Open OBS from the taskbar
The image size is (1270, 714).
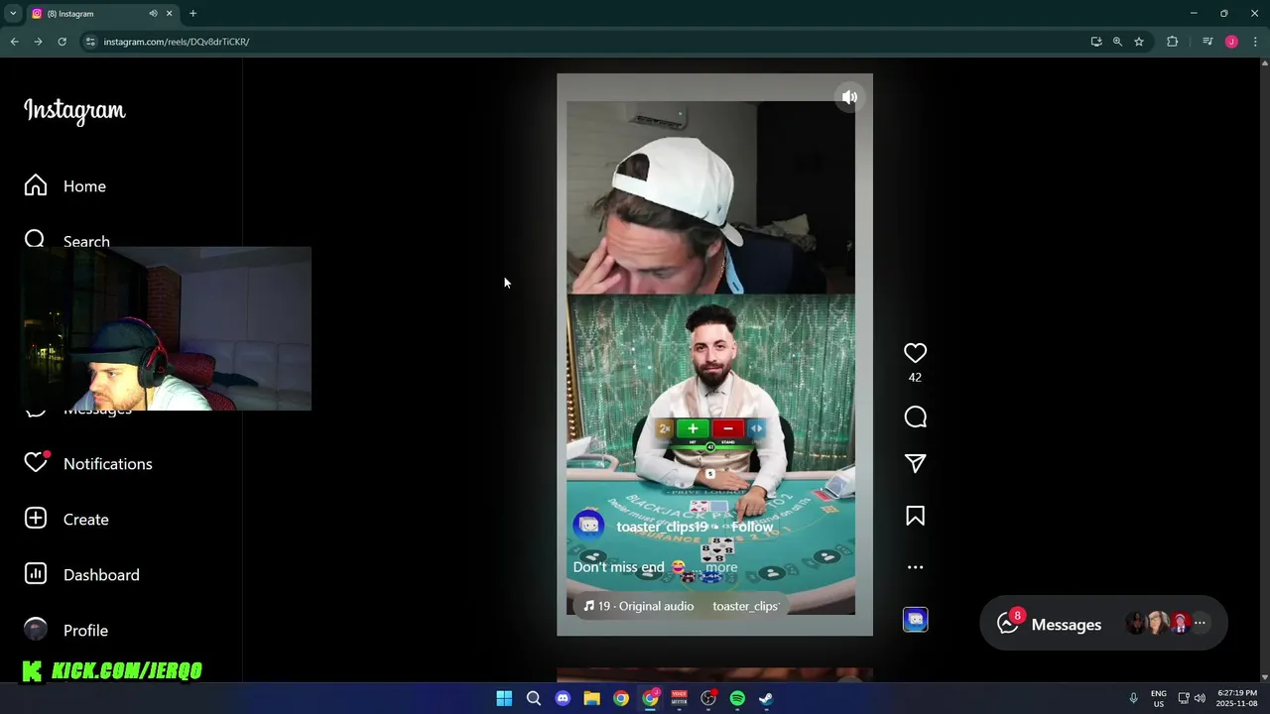point(708,698)
